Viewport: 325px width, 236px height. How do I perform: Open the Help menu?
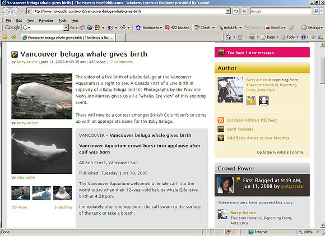(x=75, y=21)
